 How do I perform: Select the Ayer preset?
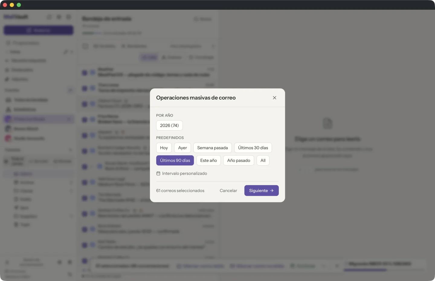click(x=182, y=148)
